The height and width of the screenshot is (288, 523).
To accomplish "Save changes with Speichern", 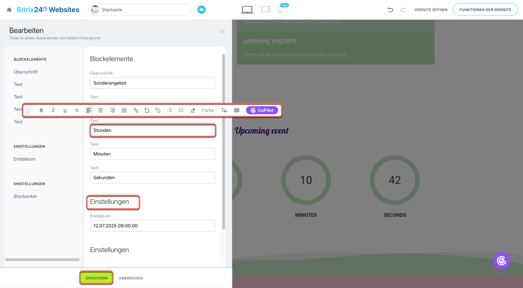I will pos(96,278).
